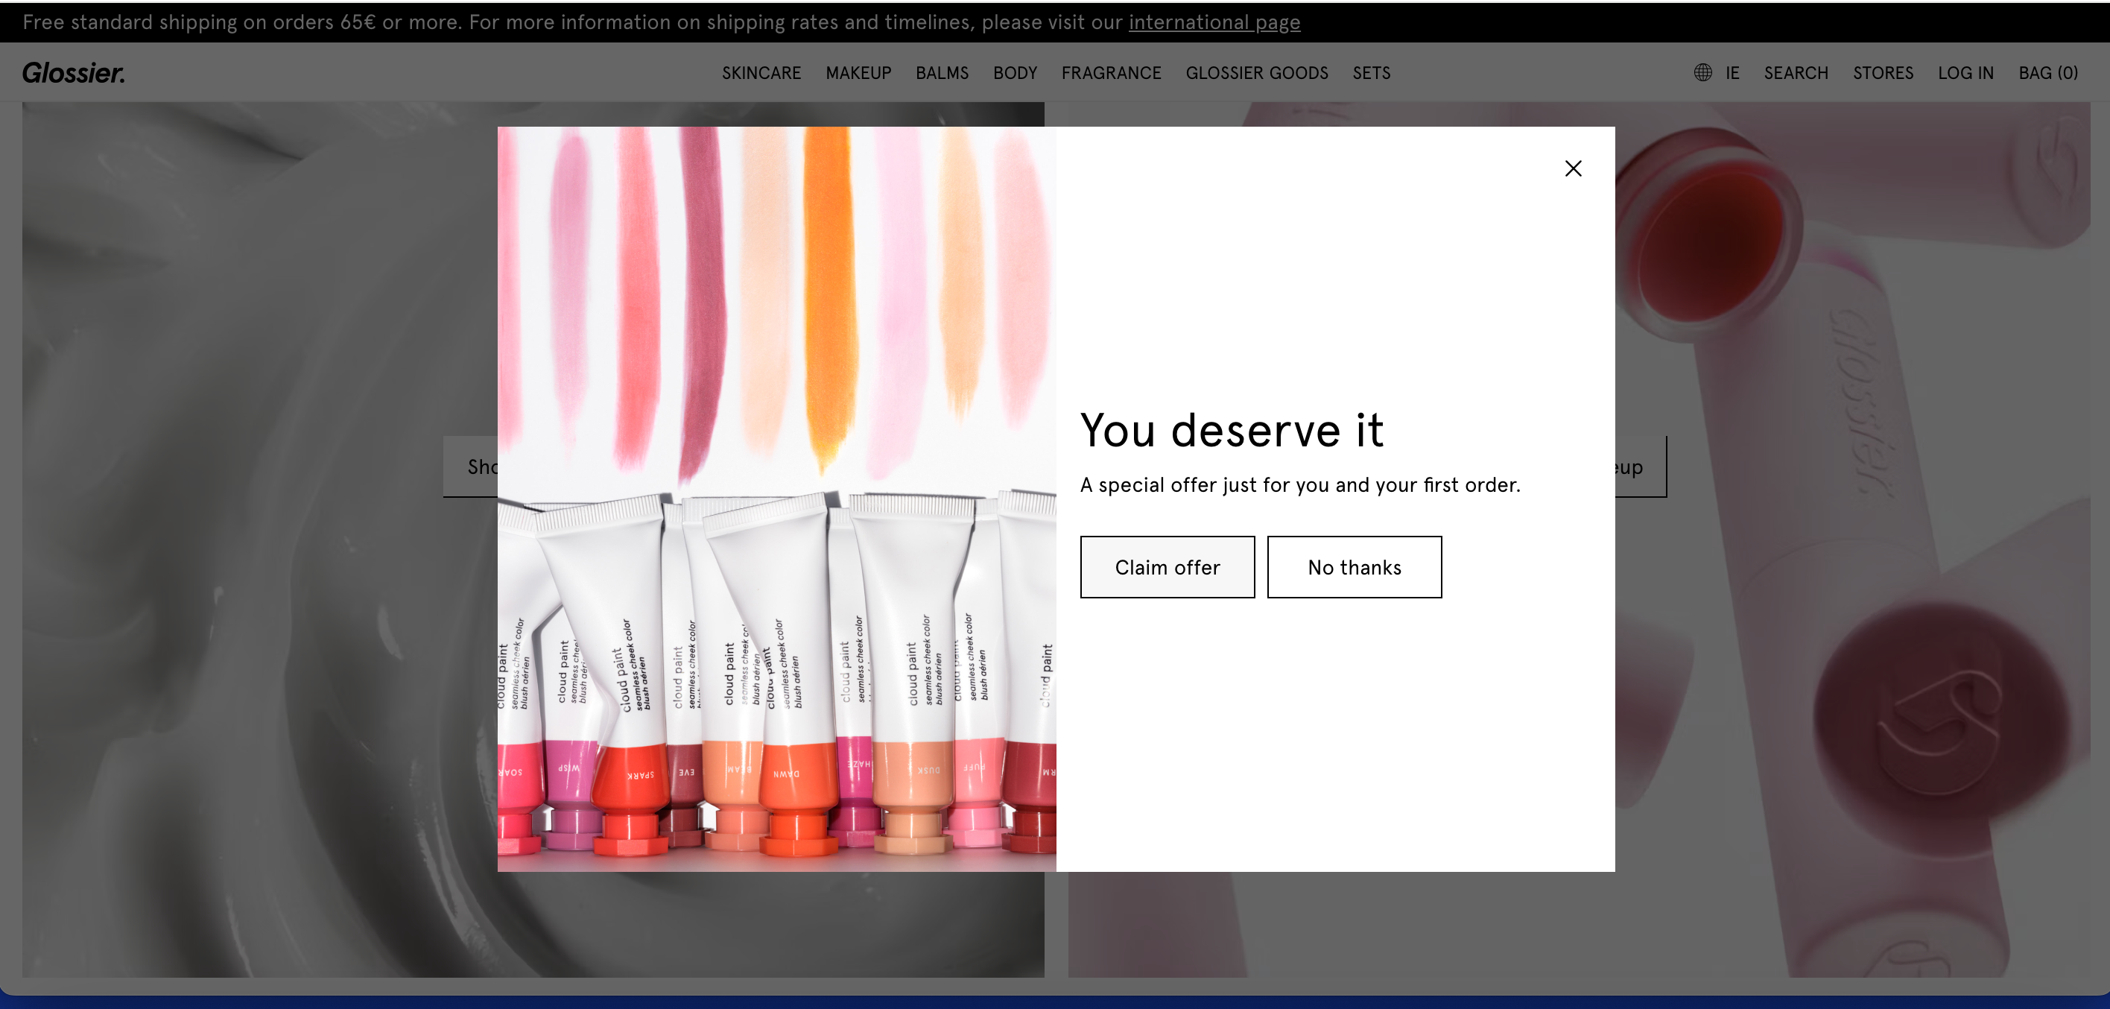
Task: Open the STORES page
Action: (1883, 73)
